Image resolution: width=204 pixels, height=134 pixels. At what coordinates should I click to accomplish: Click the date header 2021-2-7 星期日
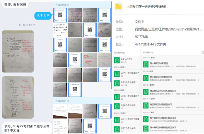tap(120, 113)
